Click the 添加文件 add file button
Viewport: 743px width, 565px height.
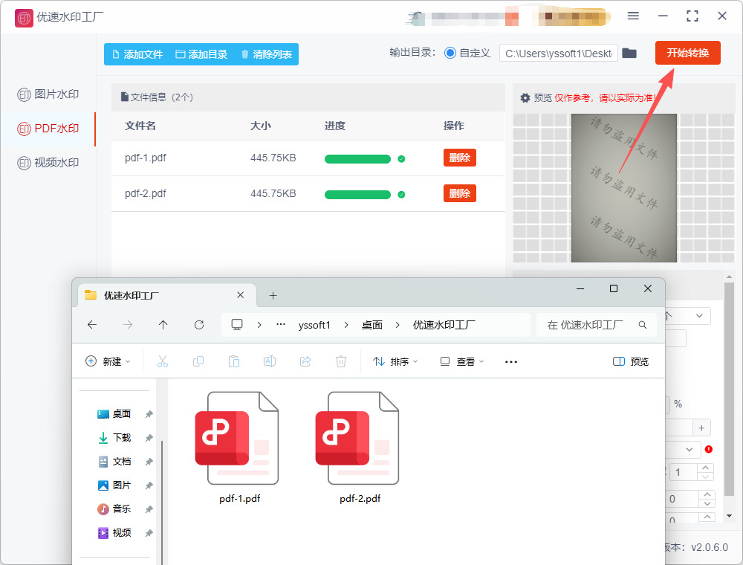pyautogui.click(x=137, y=54)
